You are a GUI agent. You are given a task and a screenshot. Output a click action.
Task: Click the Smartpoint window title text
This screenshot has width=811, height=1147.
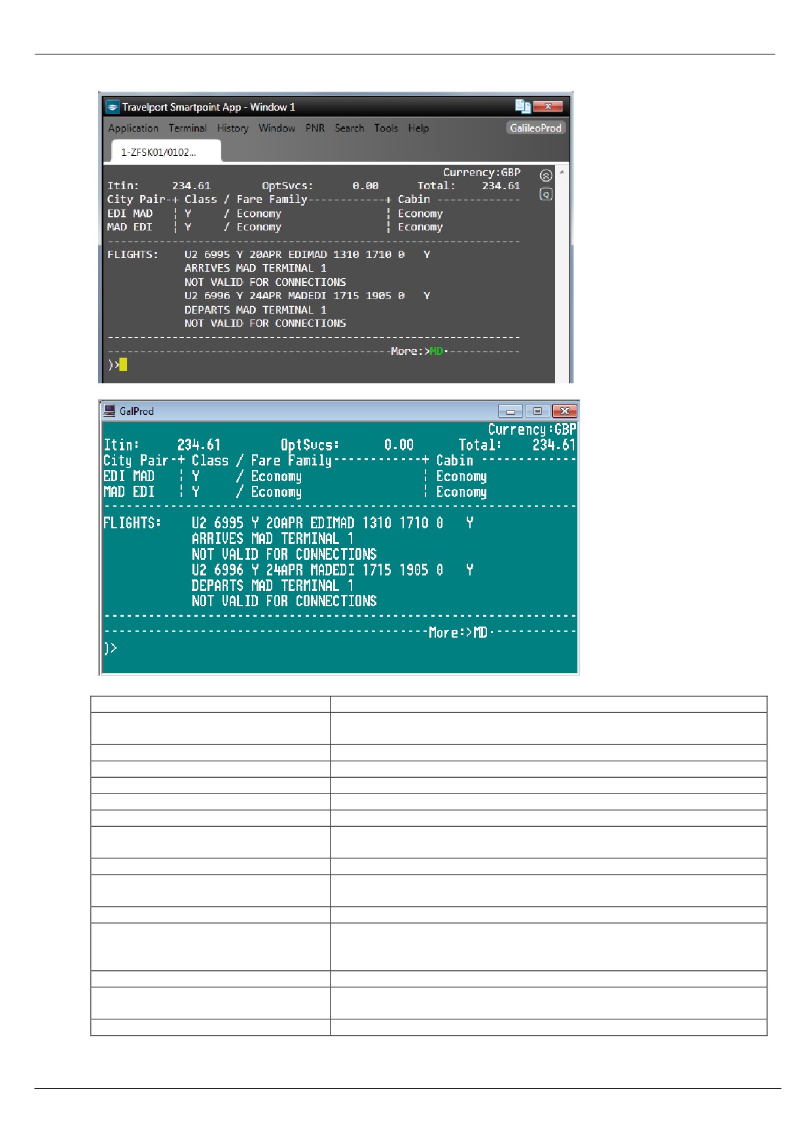click(x=208, y=107)
